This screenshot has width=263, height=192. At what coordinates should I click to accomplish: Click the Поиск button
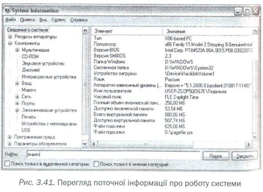[216, 156]
